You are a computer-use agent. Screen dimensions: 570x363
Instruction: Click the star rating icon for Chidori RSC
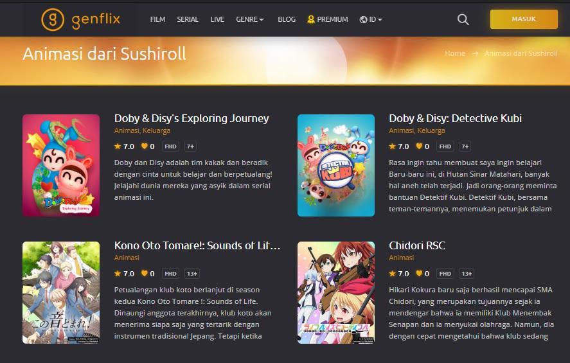(x=392, y=273)
